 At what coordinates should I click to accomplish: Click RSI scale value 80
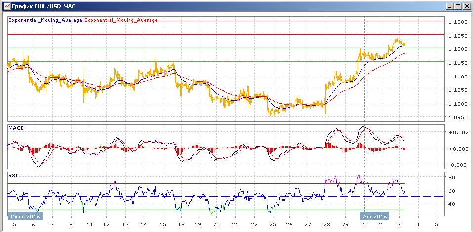tap(452, 177)
